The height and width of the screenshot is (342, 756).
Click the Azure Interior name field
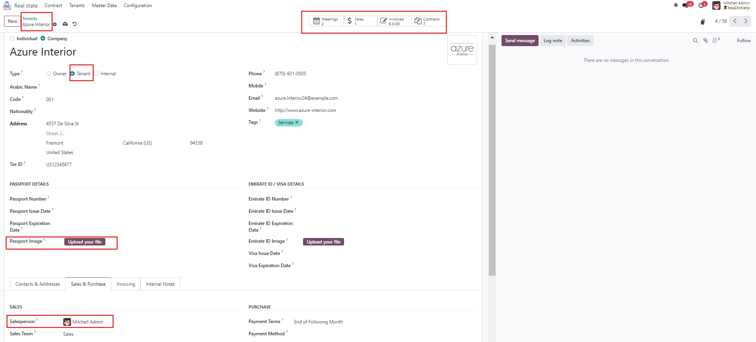pyautogui.click(x=227, y=52)
